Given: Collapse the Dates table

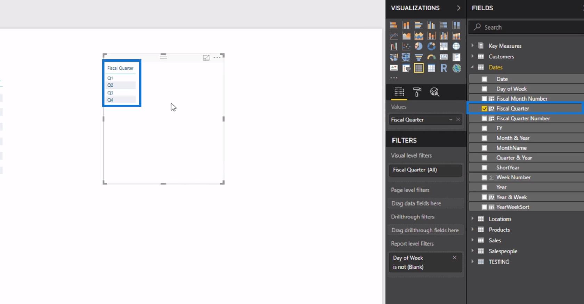Looking at the screenshot, I should pyautogui.click(x=472, y=67).
